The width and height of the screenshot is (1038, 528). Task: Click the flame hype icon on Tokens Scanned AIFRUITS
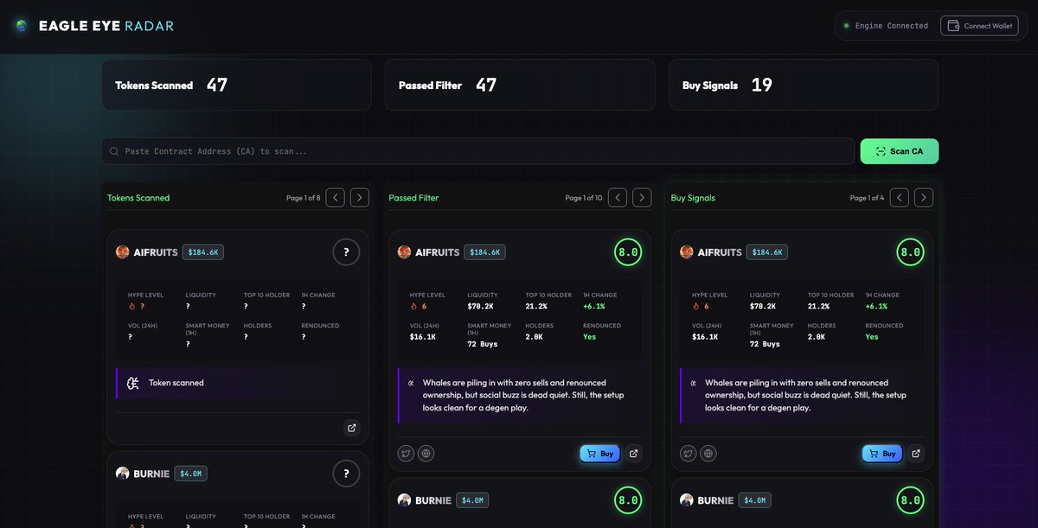click(x=131, y=306)
